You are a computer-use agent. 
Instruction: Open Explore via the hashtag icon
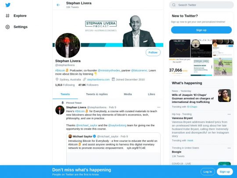[7, 16]
